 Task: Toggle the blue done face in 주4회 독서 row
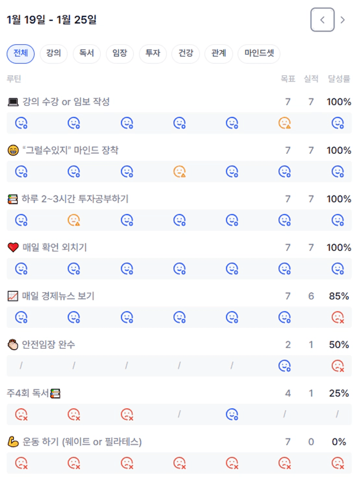tap(232, 415)
